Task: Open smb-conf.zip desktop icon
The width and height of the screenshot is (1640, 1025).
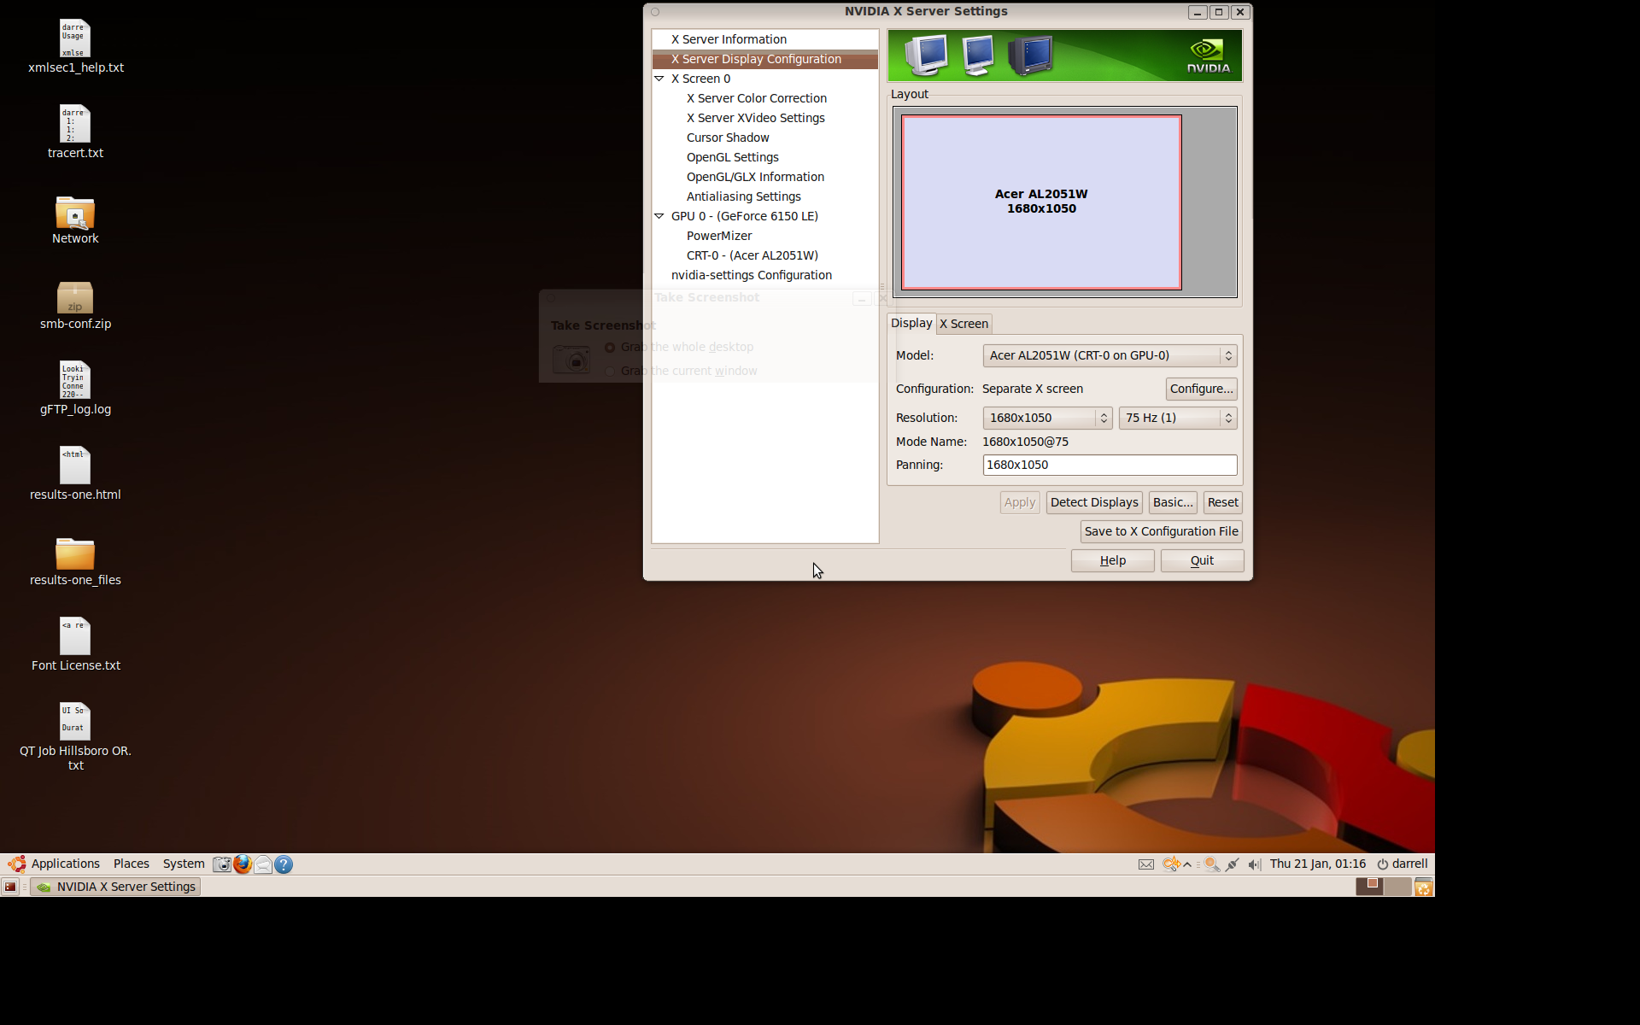Action: click(x=75, y=298)
